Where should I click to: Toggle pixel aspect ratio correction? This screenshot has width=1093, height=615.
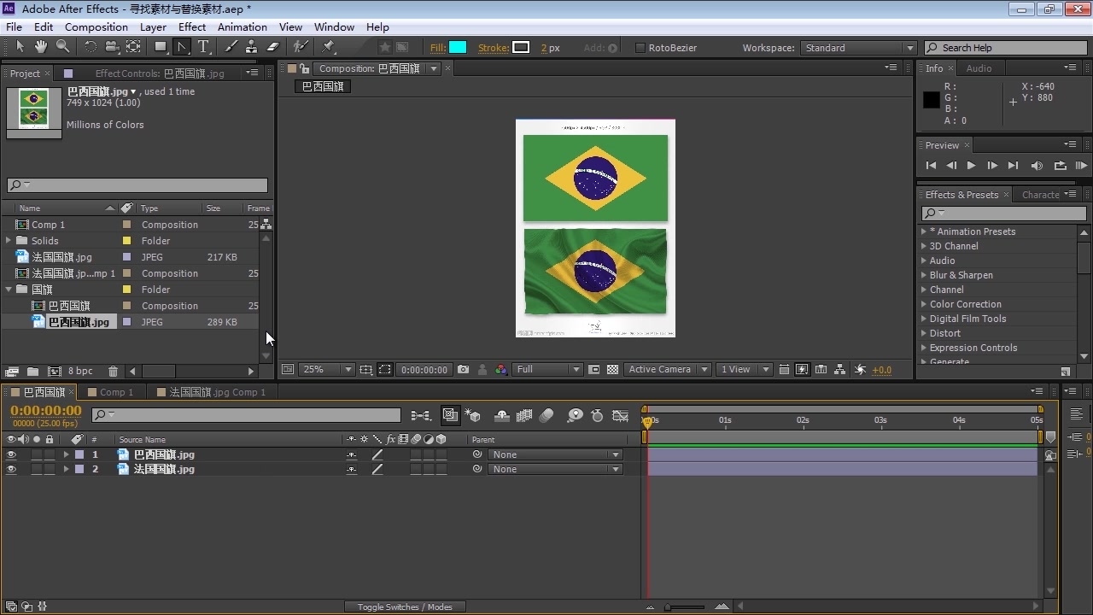coord(784,370)
